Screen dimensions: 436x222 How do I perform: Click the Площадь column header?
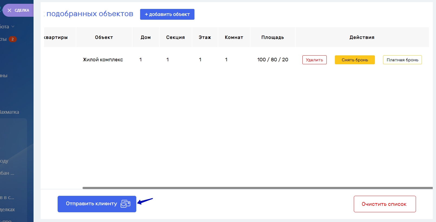[272, 37]
